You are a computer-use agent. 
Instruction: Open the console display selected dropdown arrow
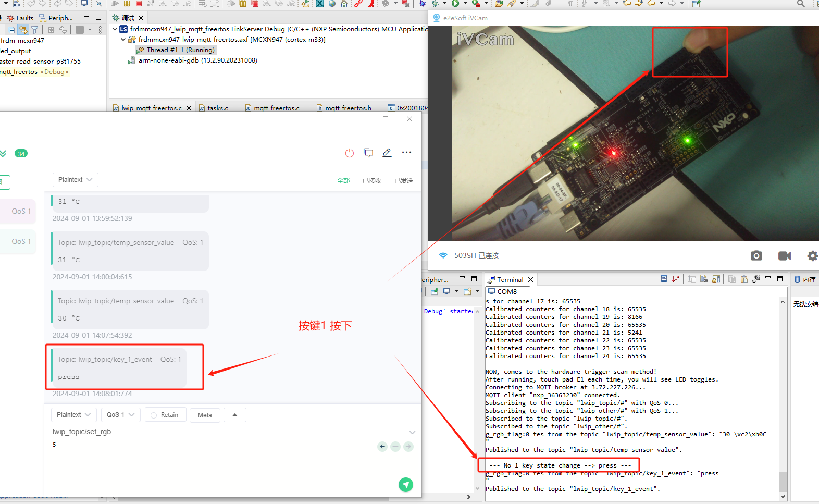[456, 291]
